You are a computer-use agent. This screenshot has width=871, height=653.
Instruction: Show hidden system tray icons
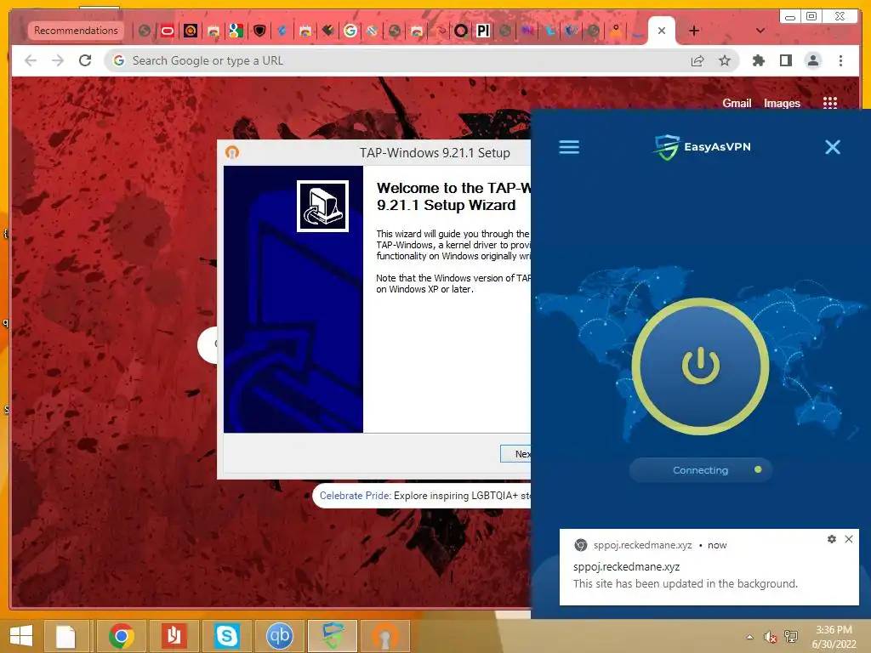(749, 637)
